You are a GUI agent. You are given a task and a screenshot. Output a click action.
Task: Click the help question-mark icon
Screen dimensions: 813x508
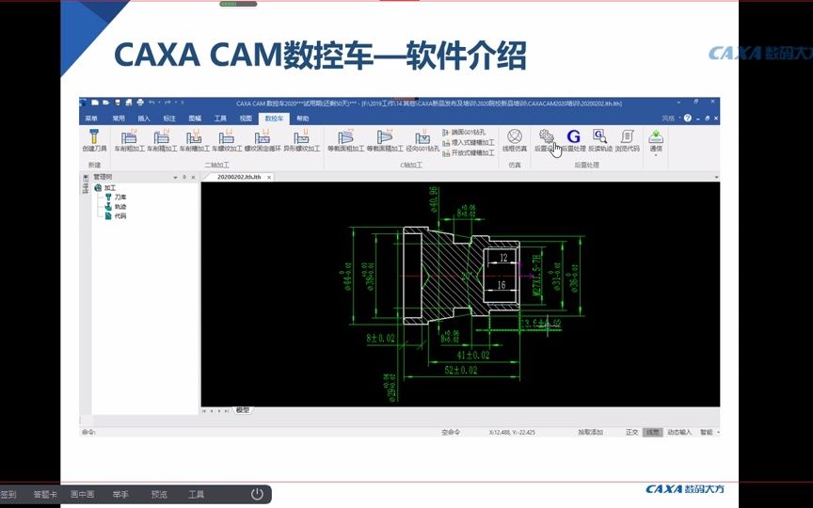[688, 119]
